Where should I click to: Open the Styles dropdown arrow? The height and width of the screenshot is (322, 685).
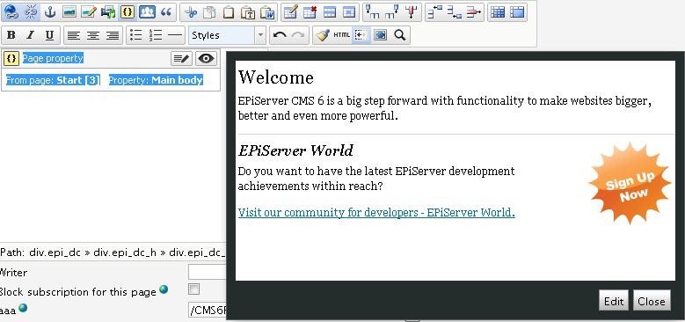coord(260,35)
